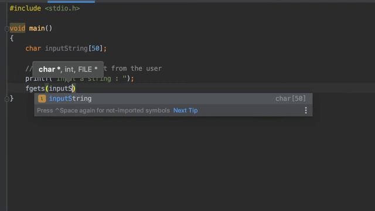This screenshot has height=211, width=375.
Task: Select the inputString autocomplete suggestion
Action: [x=173, y=98]
